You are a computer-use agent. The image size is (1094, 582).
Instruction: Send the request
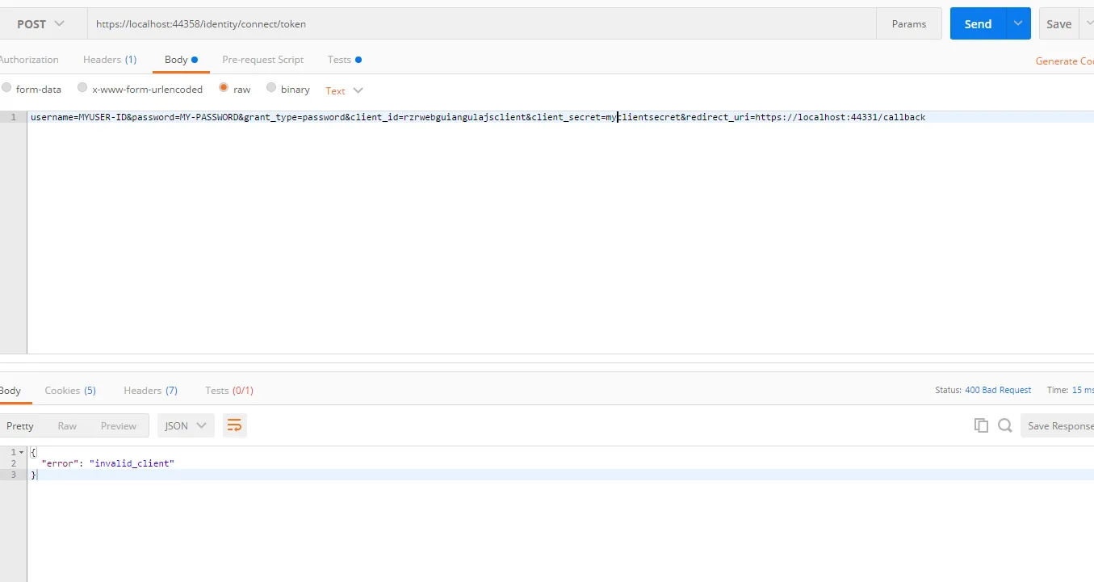978,23
